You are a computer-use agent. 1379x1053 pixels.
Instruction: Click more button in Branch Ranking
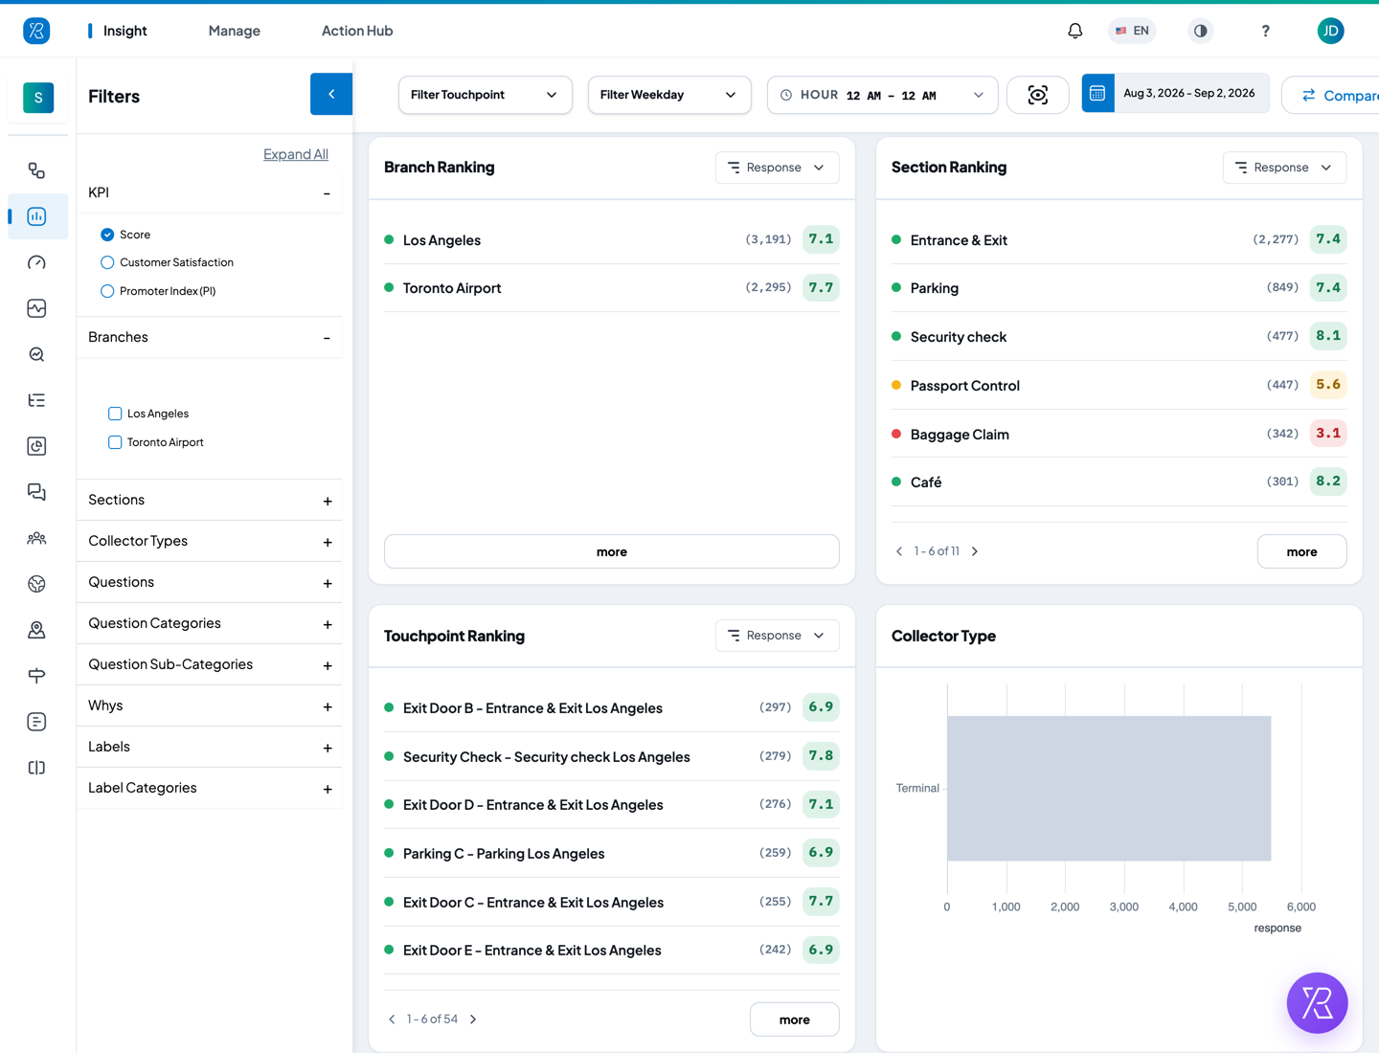tap(612, 551)
